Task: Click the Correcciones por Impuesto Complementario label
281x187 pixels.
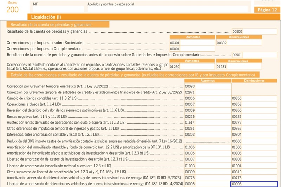Action: [x=44, y=49]
